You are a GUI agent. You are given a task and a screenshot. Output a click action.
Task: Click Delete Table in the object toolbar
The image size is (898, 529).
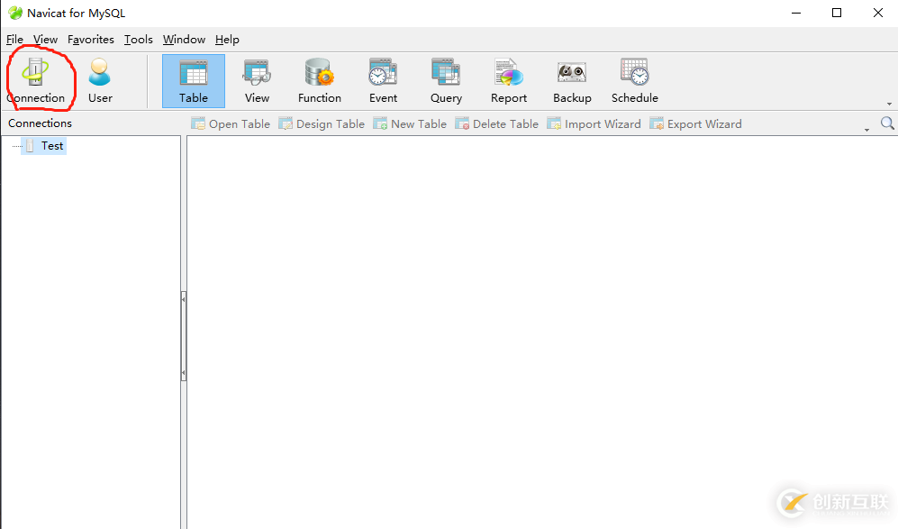496,123
